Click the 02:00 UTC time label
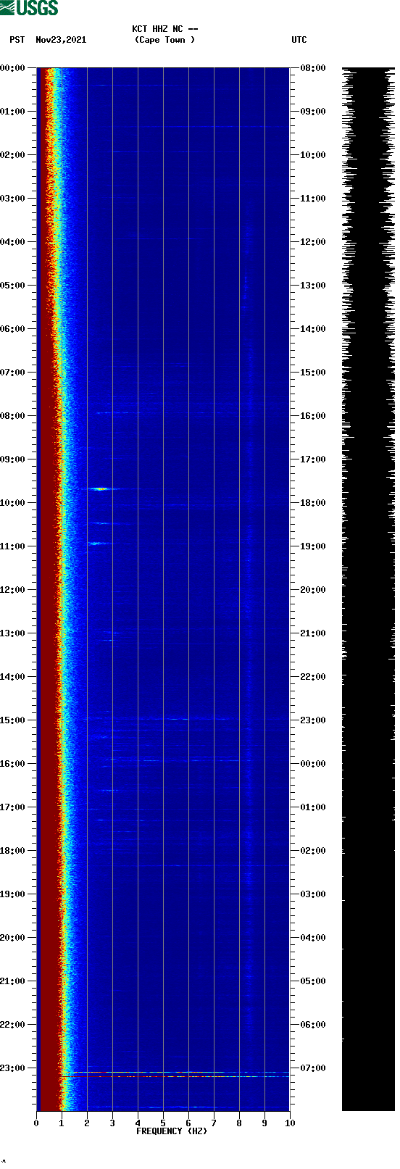This screenshot has height=1169, width=400. click(x=312, y=851)
